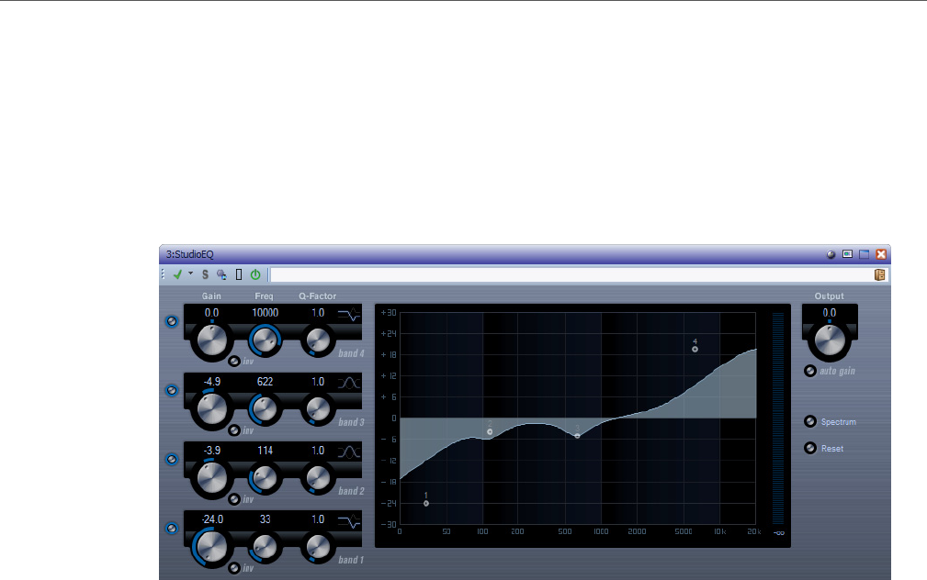Close the StudioEQ window
This screenshot has height=580, width=927.
(x=881, y=254)
